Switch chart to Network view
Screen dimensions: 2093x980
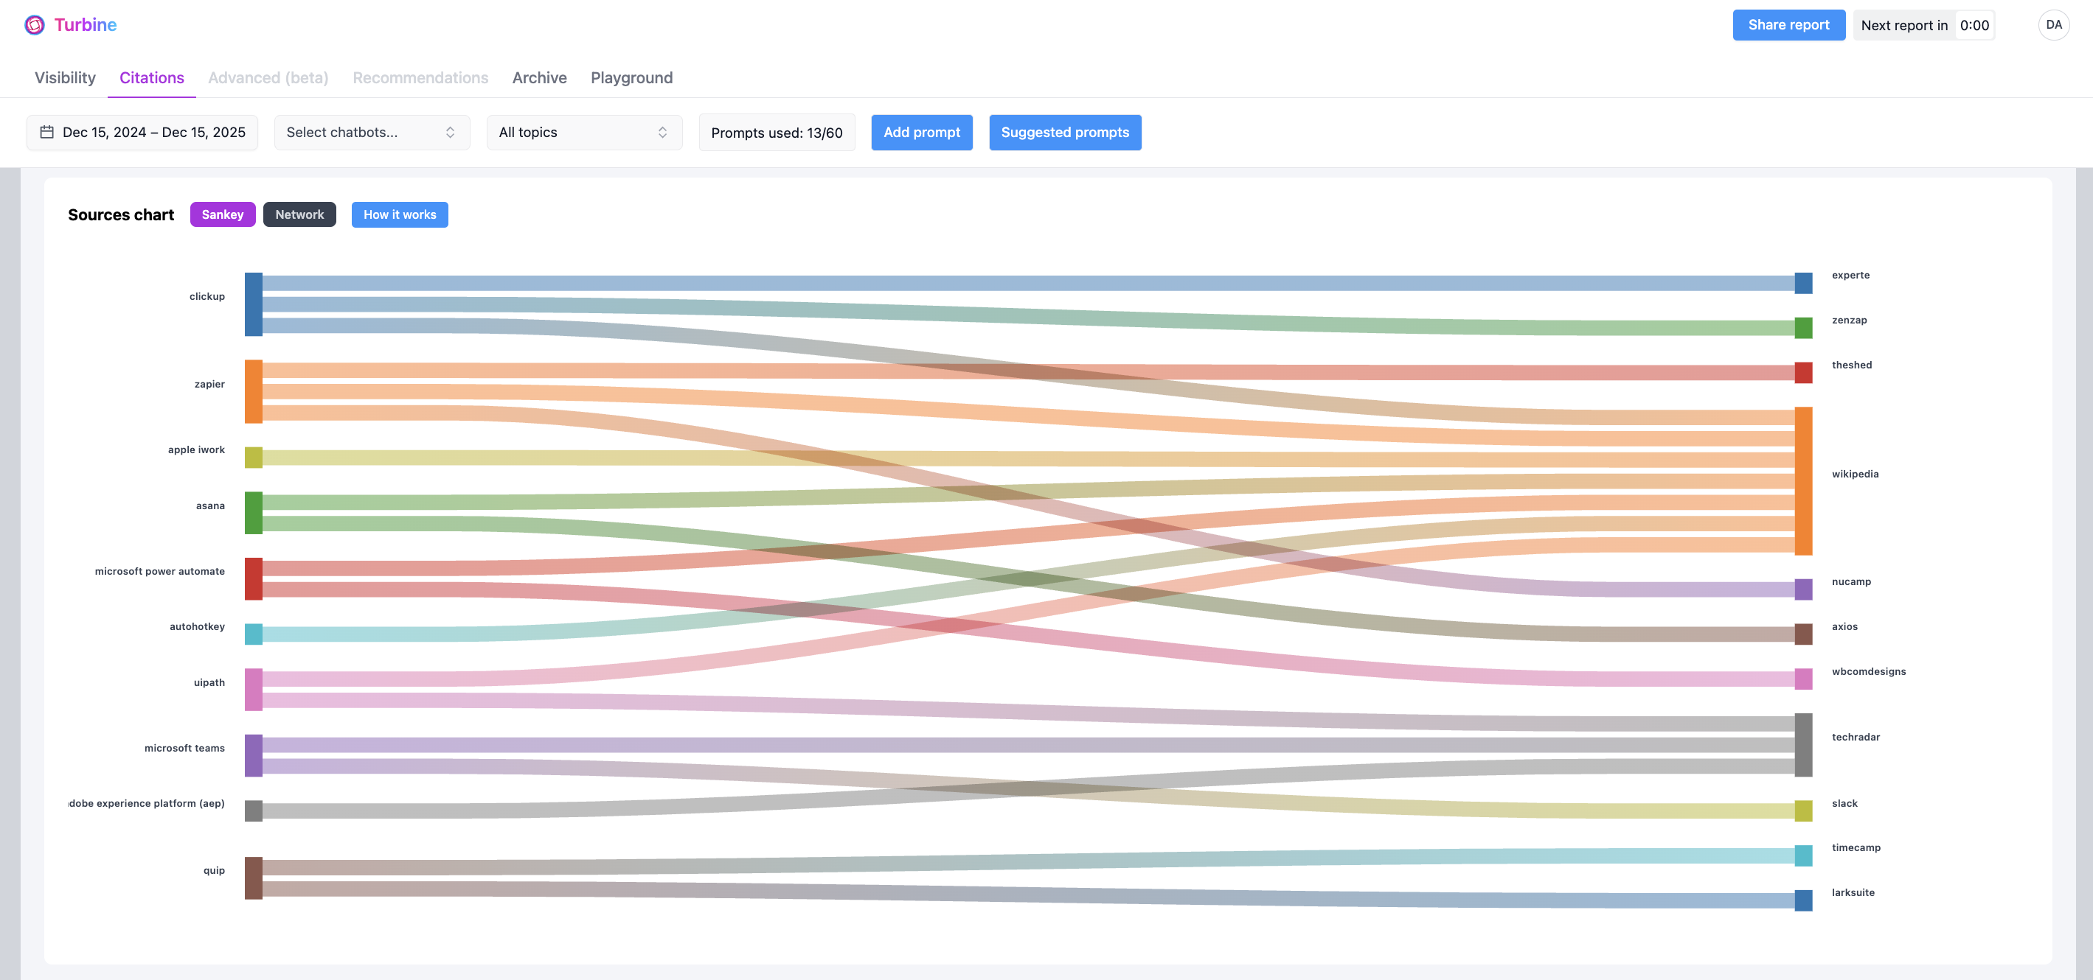coord(299,214)
